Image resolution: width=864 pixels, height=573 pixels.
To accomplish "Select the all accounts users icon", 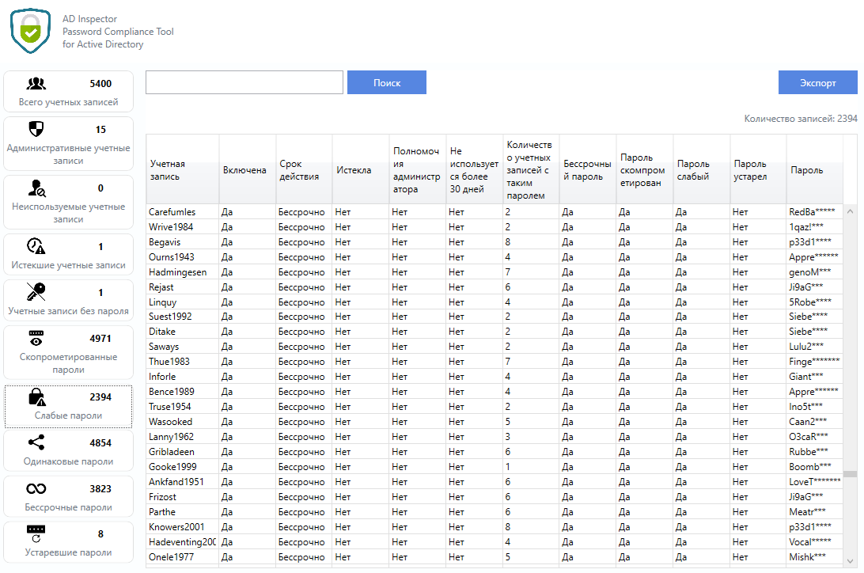I will click(36, 84).
